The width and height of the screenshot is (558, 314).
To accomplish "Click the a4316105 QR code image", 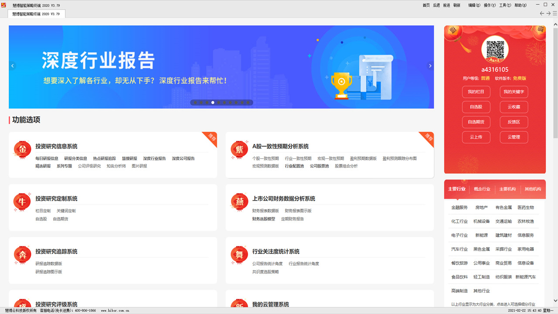I will (x=495, y=49).
